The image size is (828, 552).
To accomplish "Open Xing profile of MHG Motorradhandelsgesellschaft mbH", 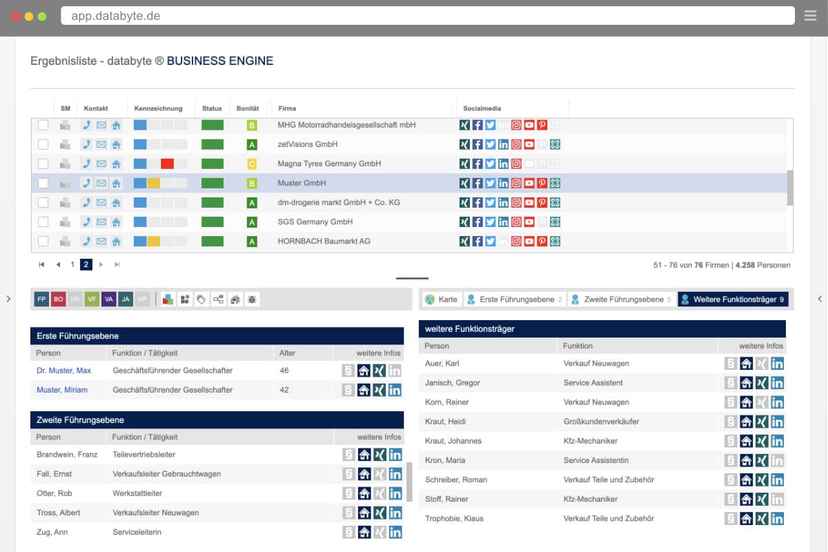I will [x=464, y=125].
